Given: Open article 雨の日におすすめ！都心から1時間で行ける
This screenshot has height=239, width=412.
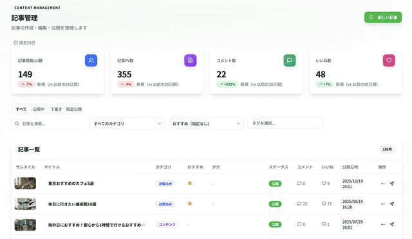Looking at the screenshot, I should pos(97,225).
